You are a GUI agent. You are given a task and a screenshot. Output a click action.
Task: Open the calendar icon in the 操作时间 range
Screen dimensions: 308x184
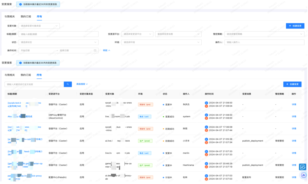point(95,51)
